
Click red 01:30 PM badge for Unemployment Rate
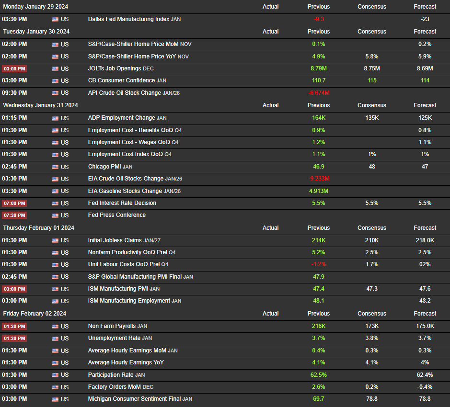coord(14,339)
